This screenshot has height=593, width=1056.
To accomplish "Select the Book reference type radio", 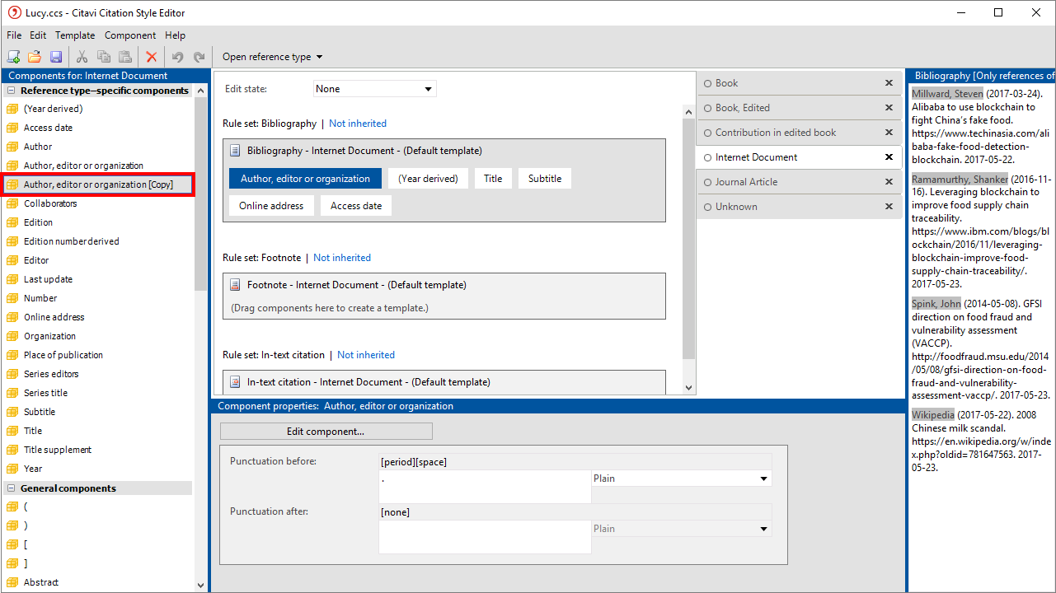I will (x=707, y=83).
